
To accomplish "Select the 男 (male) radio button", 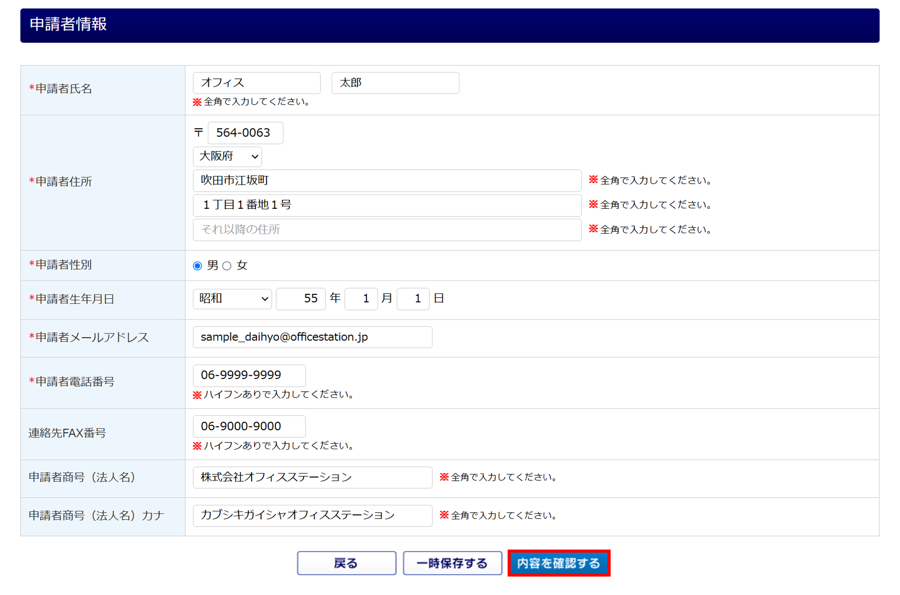I will coord(197,266).
